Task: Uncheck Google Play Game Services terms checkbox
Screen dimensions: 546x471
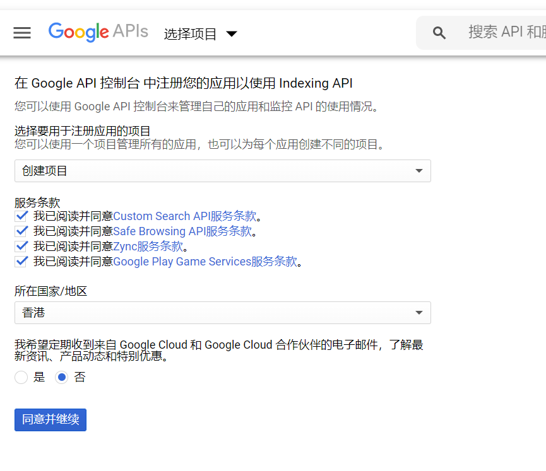Action: coord(21,261)
